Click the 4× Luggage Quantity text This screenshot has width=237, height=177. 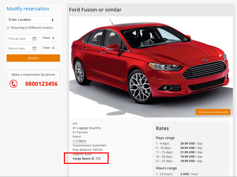click(87, 128)
